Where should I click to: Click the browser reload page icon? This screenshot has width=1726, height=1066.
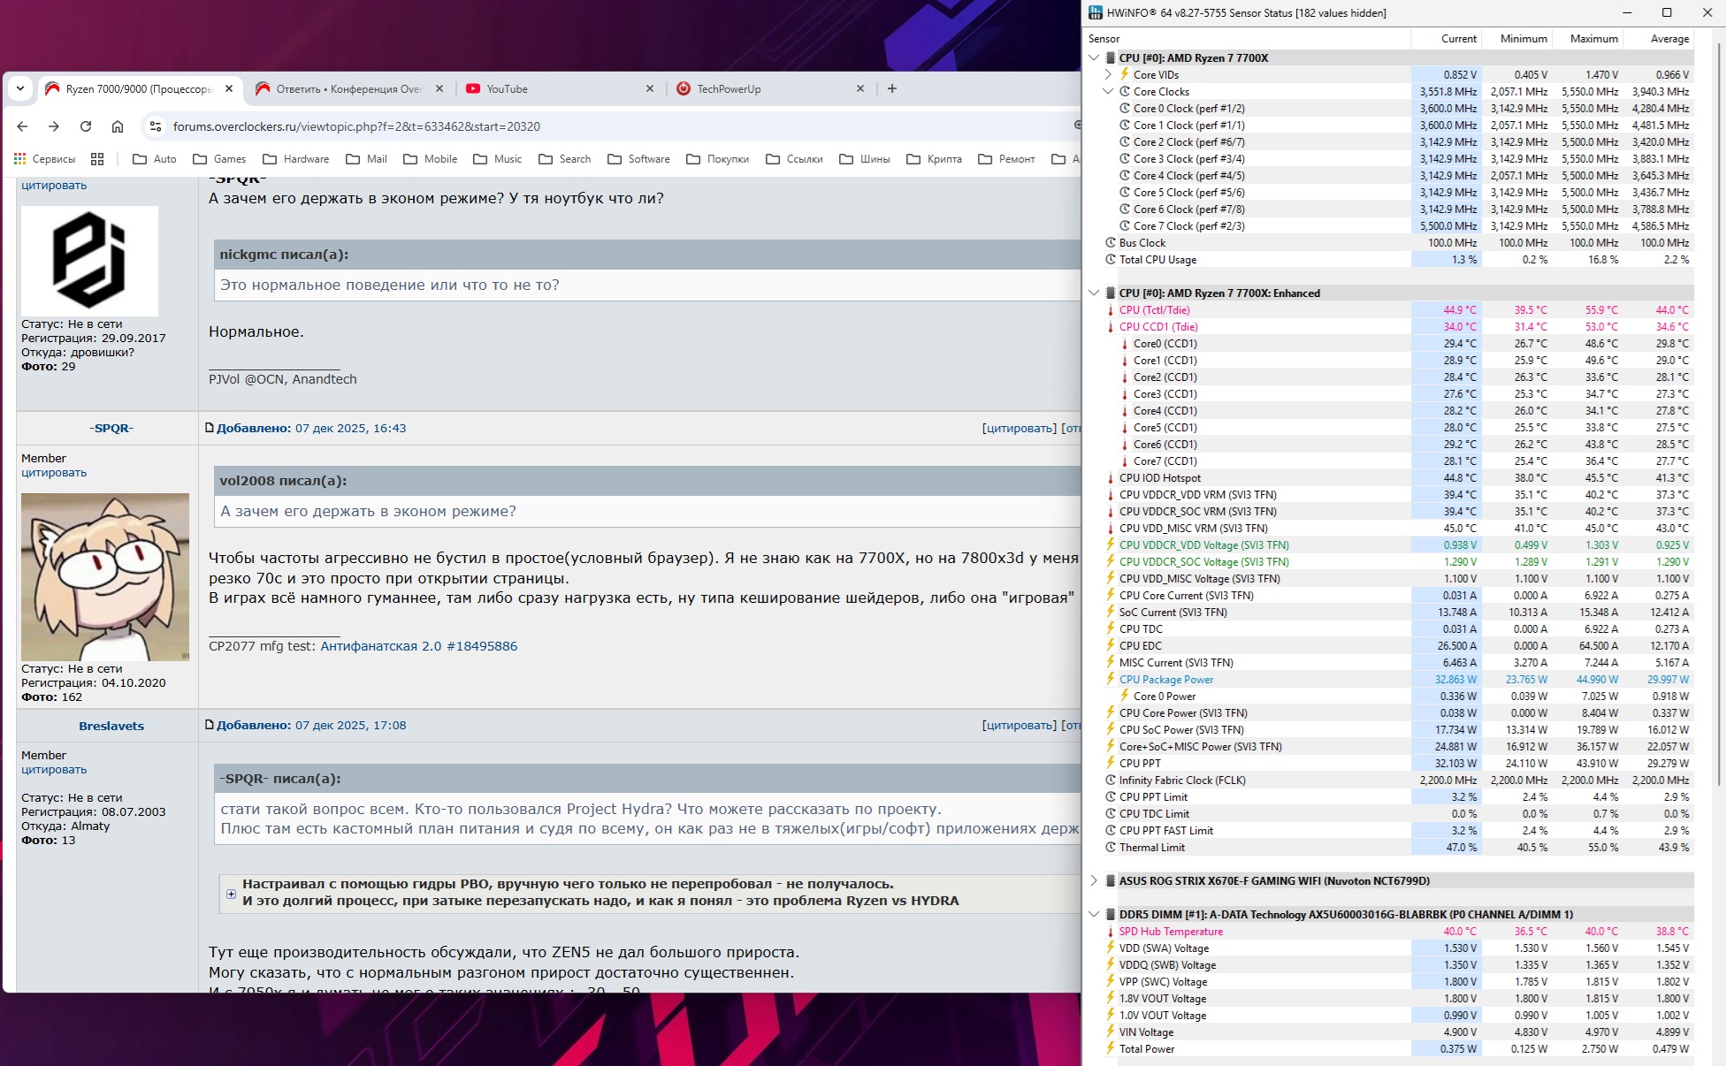(x=86, y=126)
